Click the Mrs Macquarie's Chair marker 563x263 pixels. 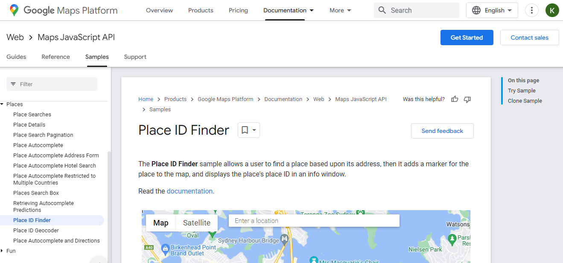(x=315, y=260)
